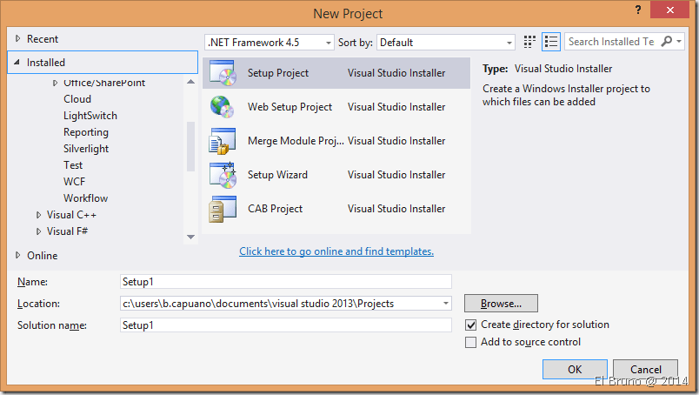699x395 pixels.
Task: Enable Add to source control checkbox
Action: pyautogui.click(x=471, y=342)
